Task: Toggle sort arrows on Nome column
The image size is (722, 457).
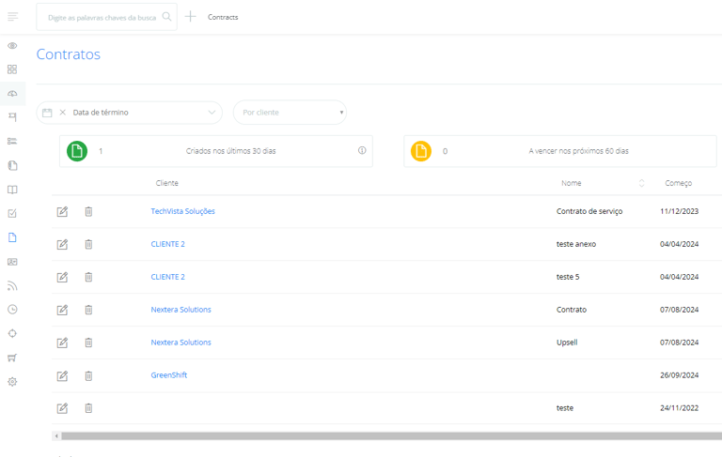Action: tap(641, 183)
